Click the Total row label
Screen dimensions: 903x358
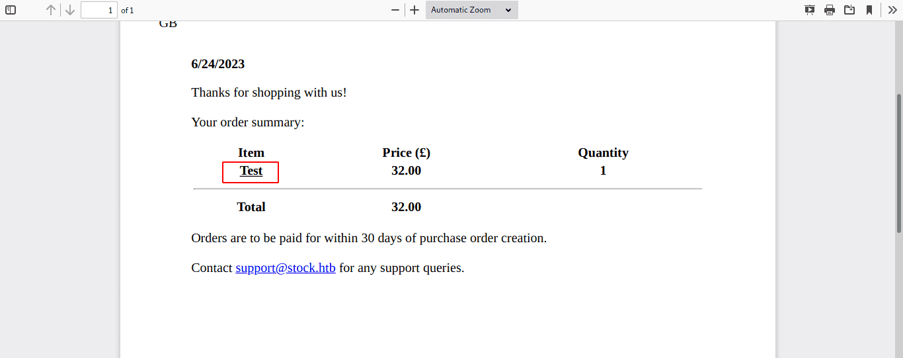(251, 207)
